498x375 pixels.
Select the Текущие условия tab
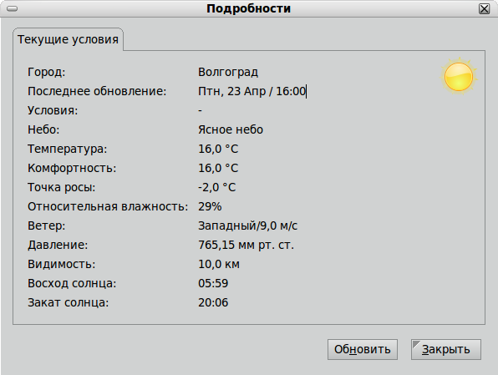click(x=68, y=39)
